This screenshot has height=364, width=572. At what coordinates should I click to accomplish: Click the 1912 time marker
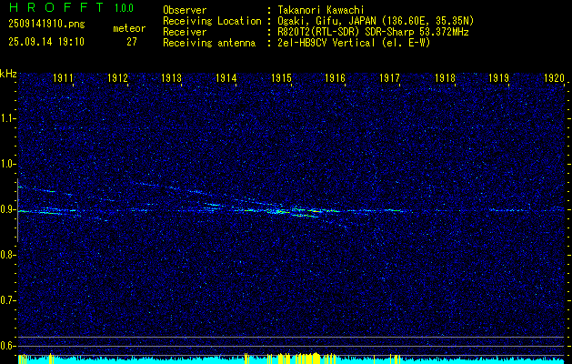pyautogui.click(x=118, y=77)
